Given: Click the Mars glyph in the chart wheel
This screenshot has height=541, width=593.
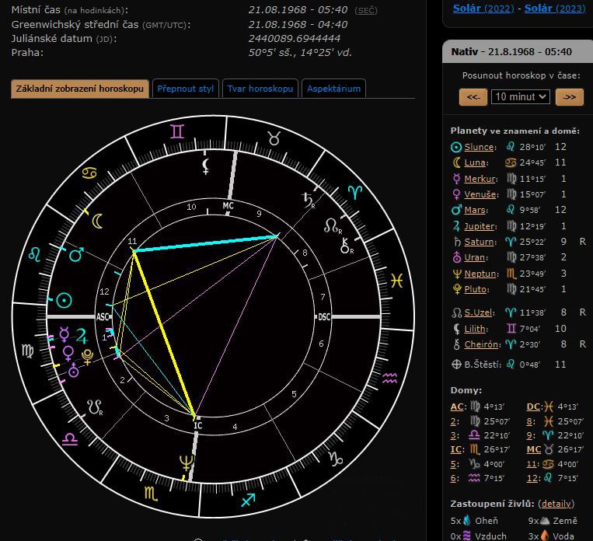Looking at the screenshot, I should (x=76, y=255).
